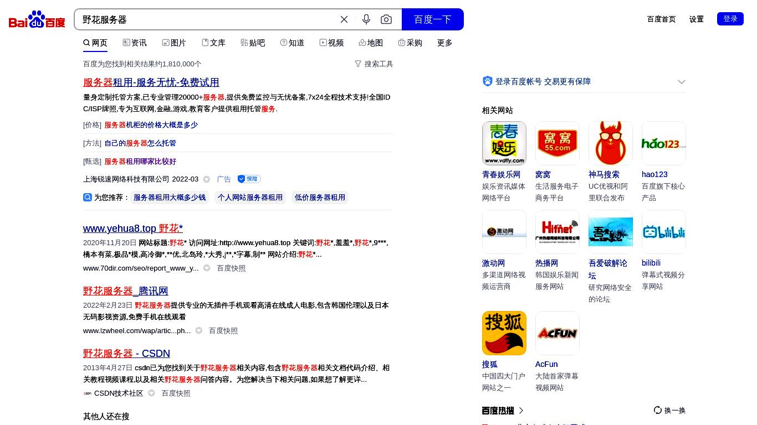The width and height of the screenshot is (757, 425).
Task: Click into the search input field
Action: pyautogui.click(x=208, y=19)
